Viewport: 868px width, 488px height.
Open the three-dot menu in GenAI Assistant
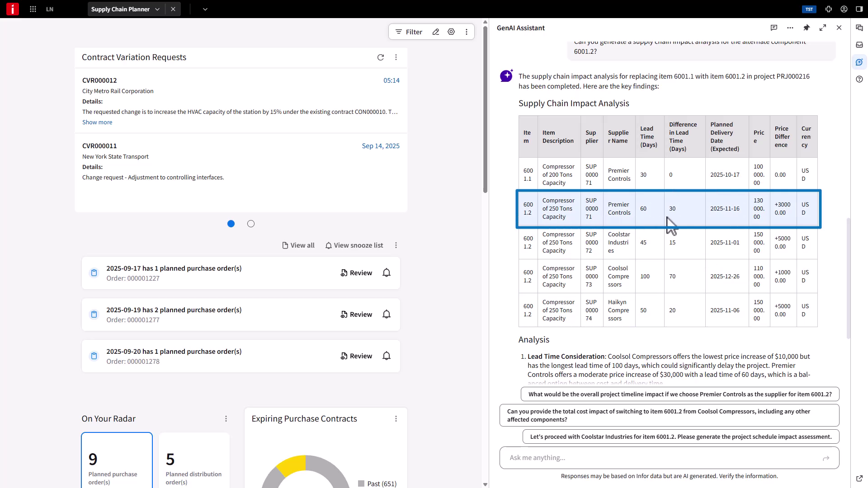(790, 28)
